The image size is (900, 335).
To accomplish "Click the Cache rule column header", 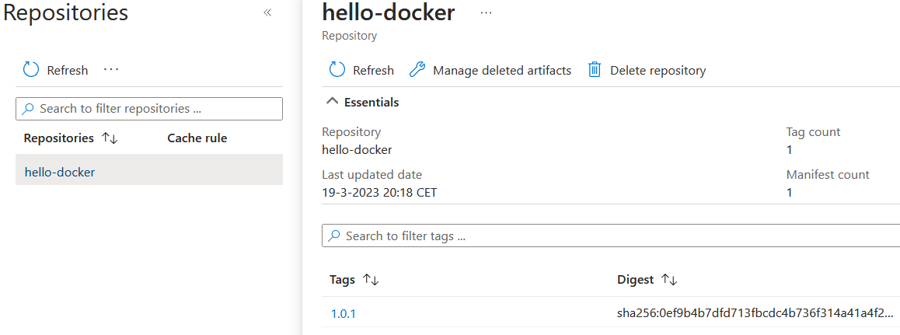I will tap(197, 138).
